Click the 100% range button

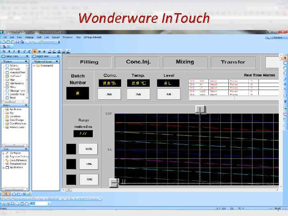point(88,149)
